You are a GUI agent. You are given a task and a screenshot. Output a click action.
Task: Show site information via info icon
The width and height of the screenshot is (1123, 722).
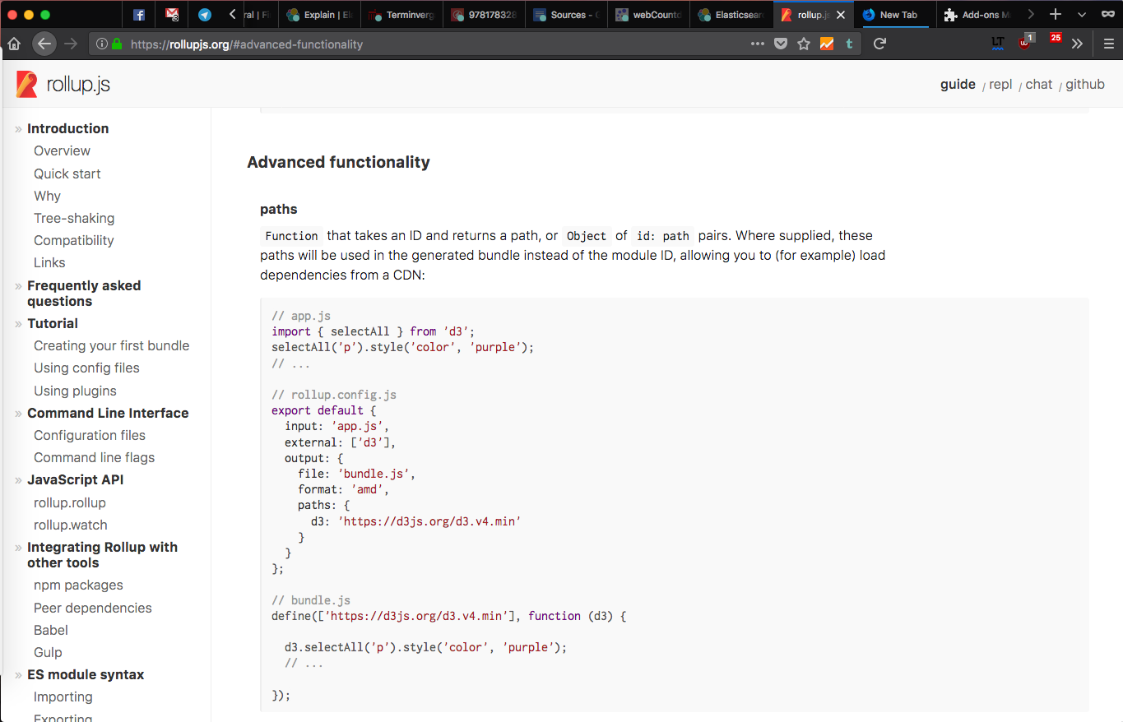click(102, 44)
